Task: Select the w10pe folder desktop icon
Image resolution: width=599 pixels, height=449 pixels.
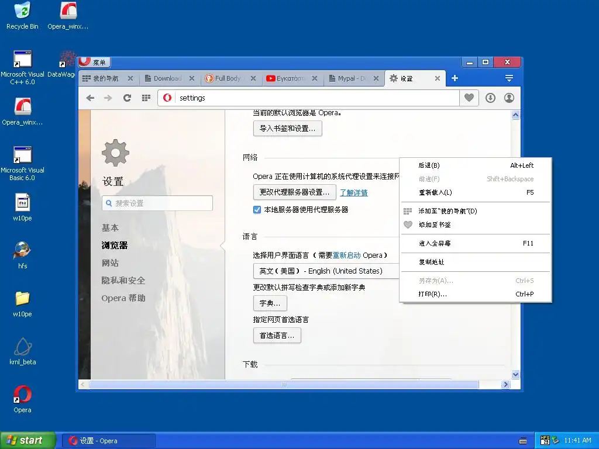Action: click(x=23, y=304)
